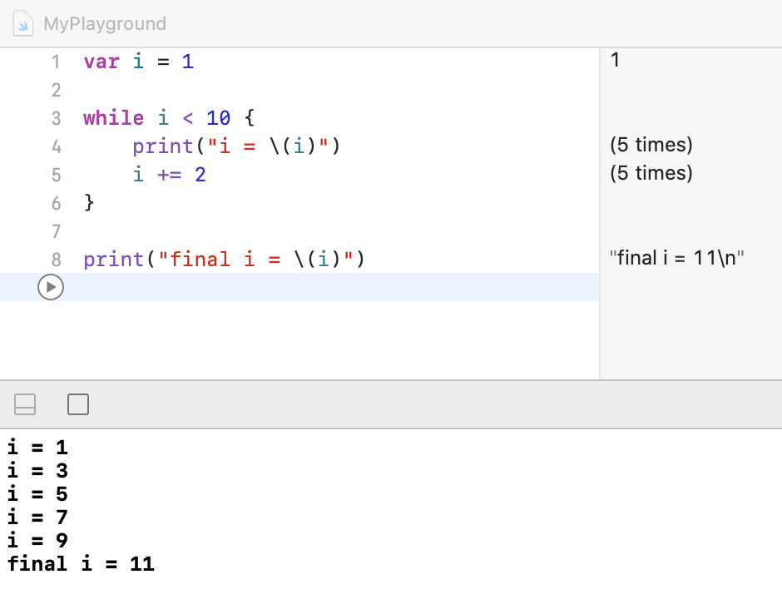
Task: Click the square stop-execution icon in the debug bar
Action: tap(78, 404)
